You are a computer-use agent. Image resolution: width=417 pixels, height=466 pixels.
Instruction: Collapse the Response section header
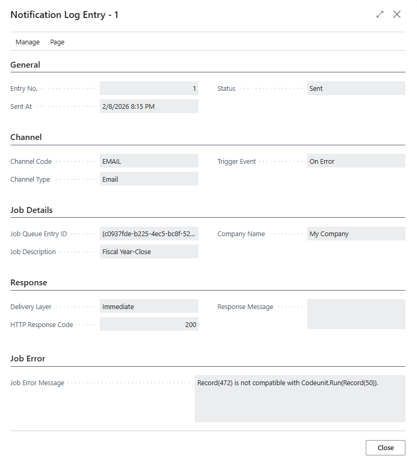point(29,283)
